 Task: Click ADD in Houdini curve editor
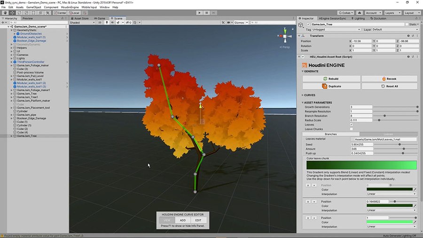[183, 220]
